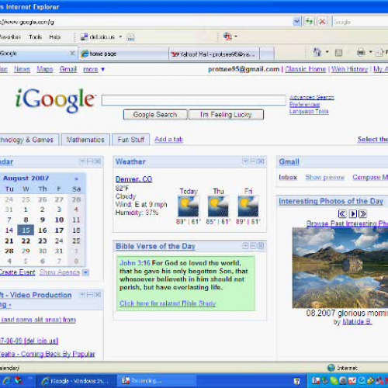Click the Fri forecast weather icon
Image resolution: width=388 pixels, height=388 pixels.
[x=248, y=206]
